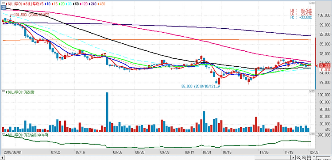Click the 92,000 price axis label

(x=325, y=34)
